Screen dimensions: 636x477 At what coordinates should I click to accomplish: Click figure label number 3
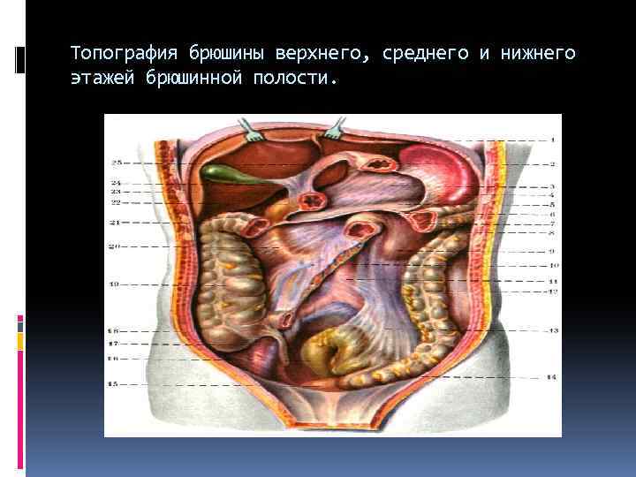coord(552,187)
